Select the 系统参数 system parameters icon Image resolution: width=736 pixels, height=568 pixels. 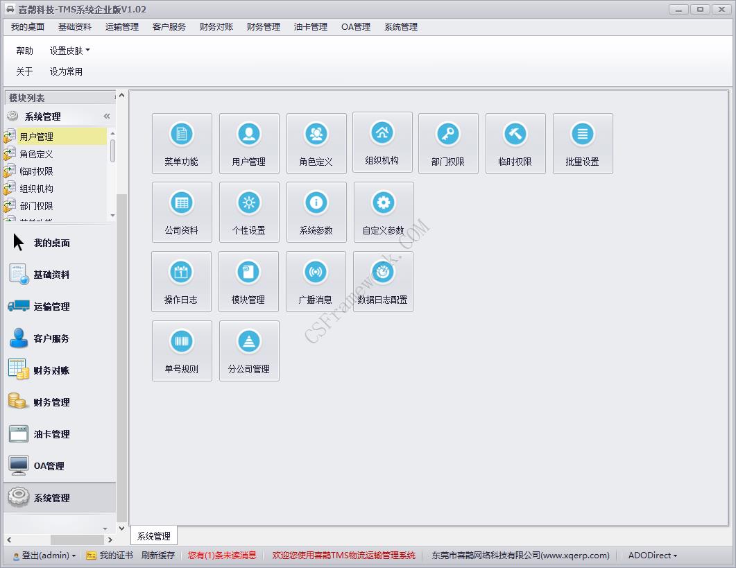[x=316, y=212]
